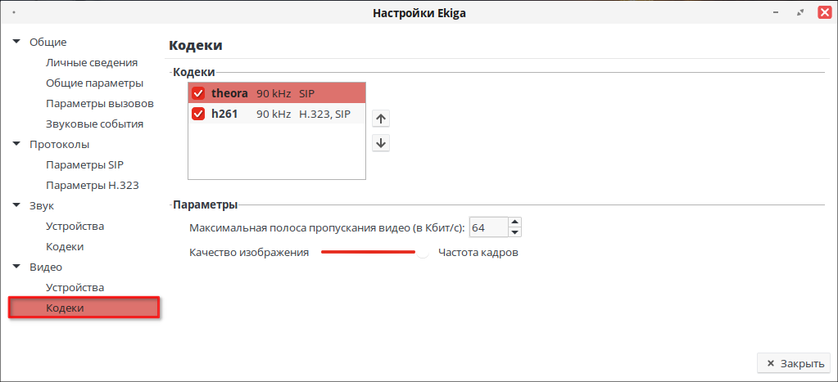This screenshot has width=838, height=382.
Task: Collapse the Видео tree section
Action: [16, 267]
